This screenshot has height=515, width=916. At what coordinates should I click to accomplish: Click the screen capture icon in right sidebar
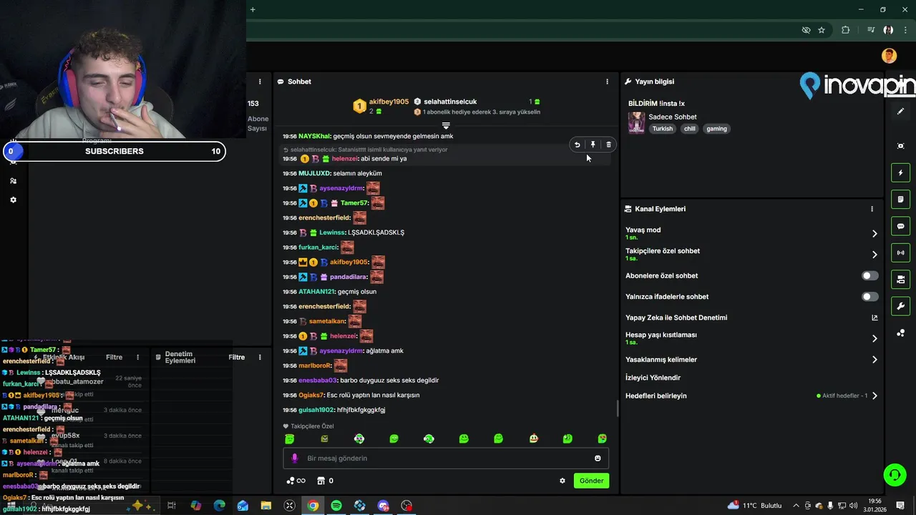900,146
